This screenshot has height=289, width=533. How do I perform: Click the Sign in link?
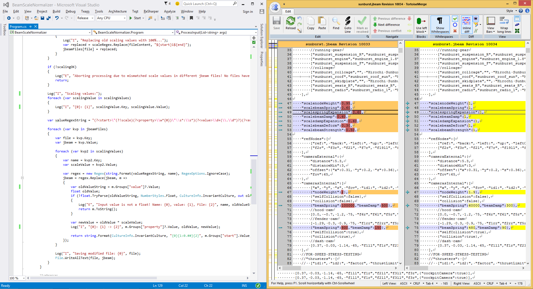(248, 12)
